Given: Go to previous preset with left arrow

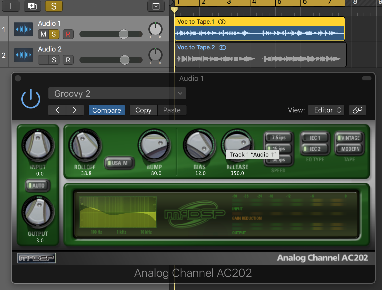Looking at the screenshot, I should click(x=57, y=110).
